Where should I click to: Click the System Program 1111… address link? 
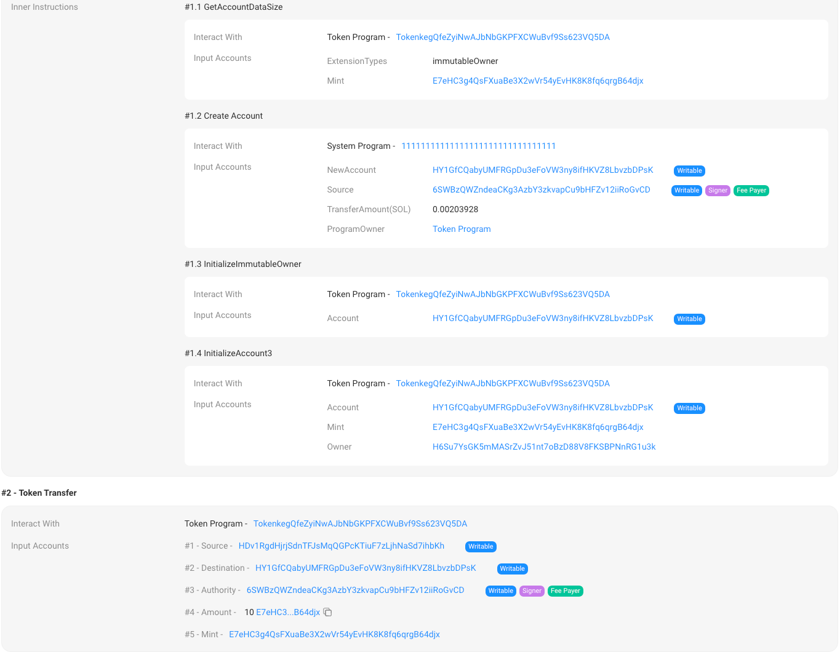[478, 146]
